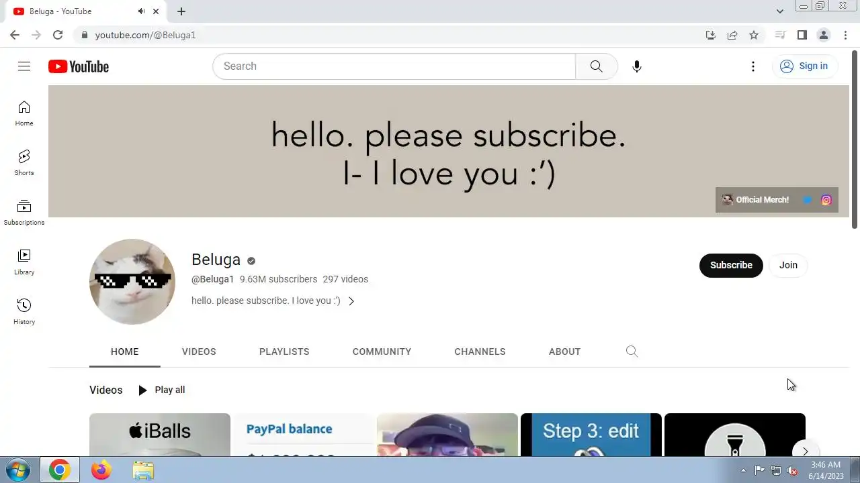Go back with the browser back arrow
This screenshot has height=483, width=860.
coord(15,35)
